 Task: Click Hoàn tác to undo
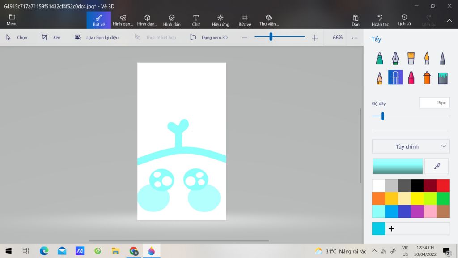tap(380, 20)
